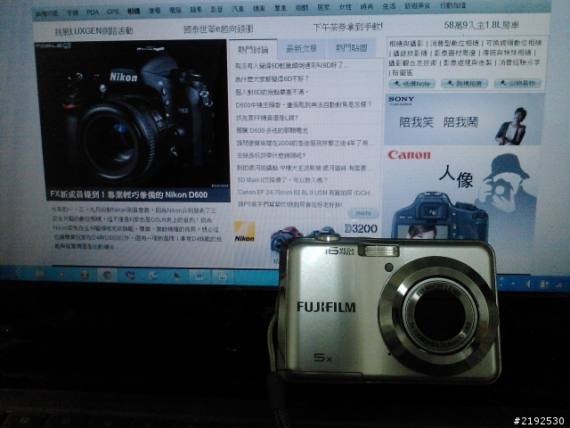Open the SONY 陪我笑 陪我鬧 banner
The height and width of the screenshot is (428, 570).
(464, 119)
